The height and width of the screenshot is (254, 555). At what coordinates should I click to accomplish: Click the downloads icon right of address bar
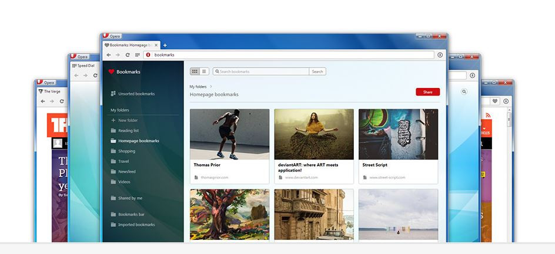(440, 55)
